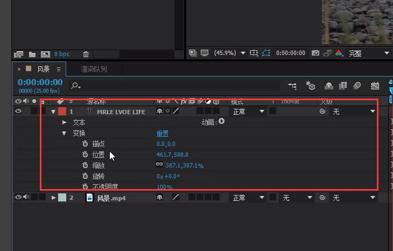Open the Graph Editor icon
Viewport: 393px width, 251px height.
point(375,86)
